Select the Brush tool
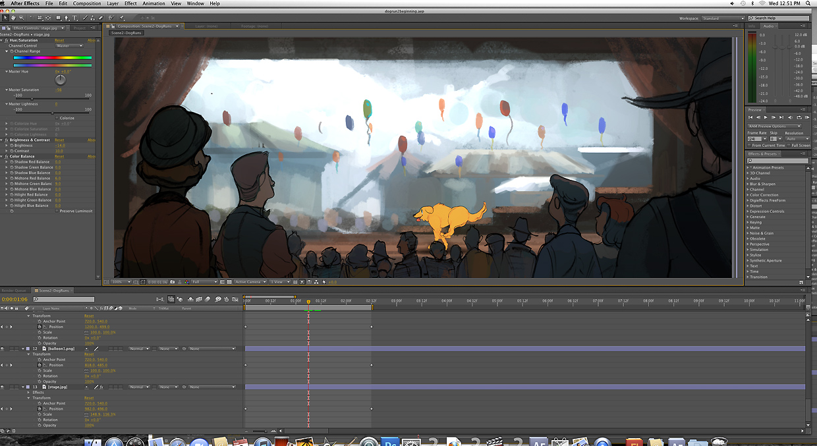The width and height of the screenshot is (817, 446). pos(85,18)
